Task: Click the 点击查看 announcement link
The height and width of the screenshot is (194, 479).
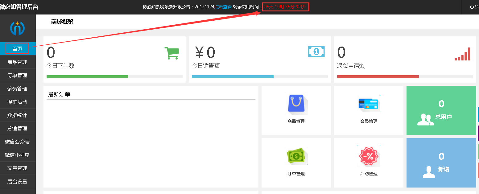Action: pyautogui.click(x=223, y=7)
